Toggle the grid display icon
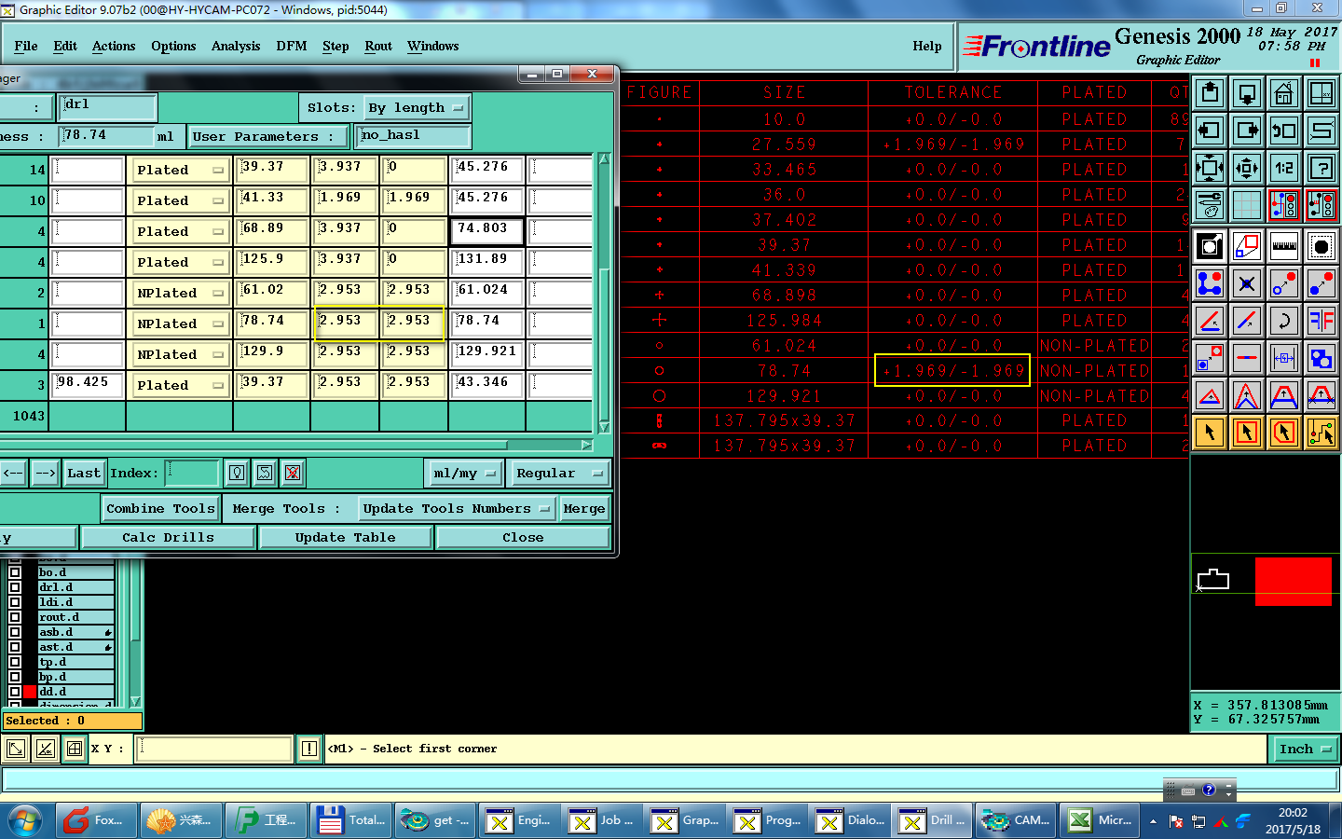Viewport: 1342px width, 839px height. pos(1247,205)
